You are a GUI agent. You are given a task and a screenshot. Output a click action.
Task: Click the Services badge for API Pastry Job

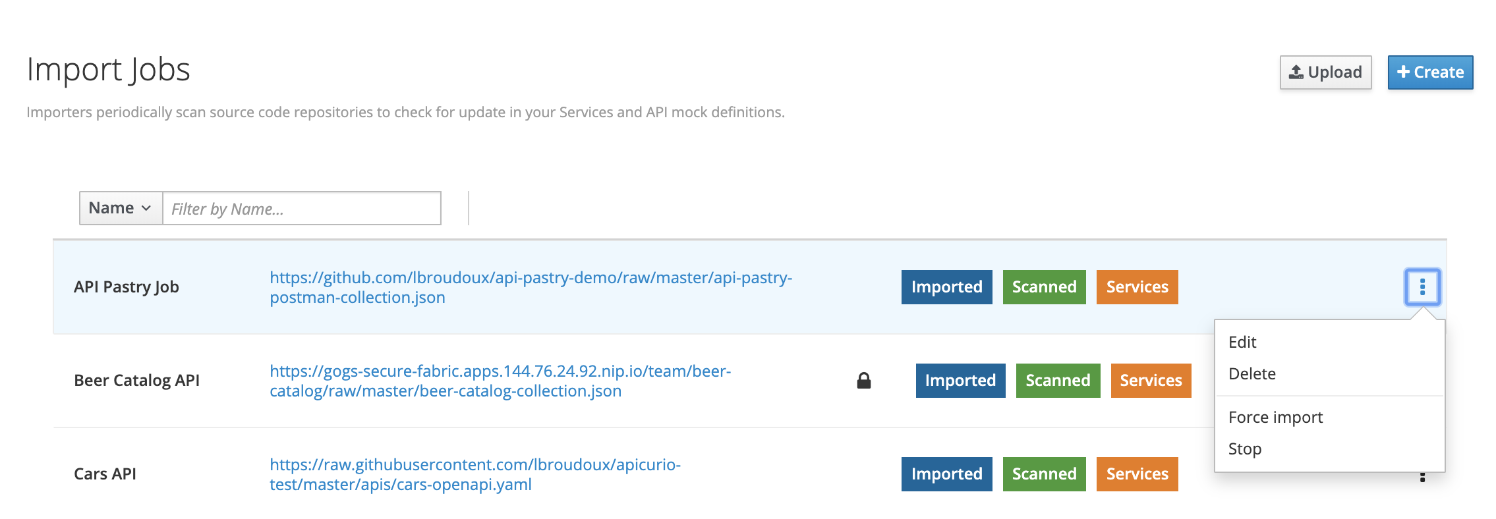coord(1137,287)
